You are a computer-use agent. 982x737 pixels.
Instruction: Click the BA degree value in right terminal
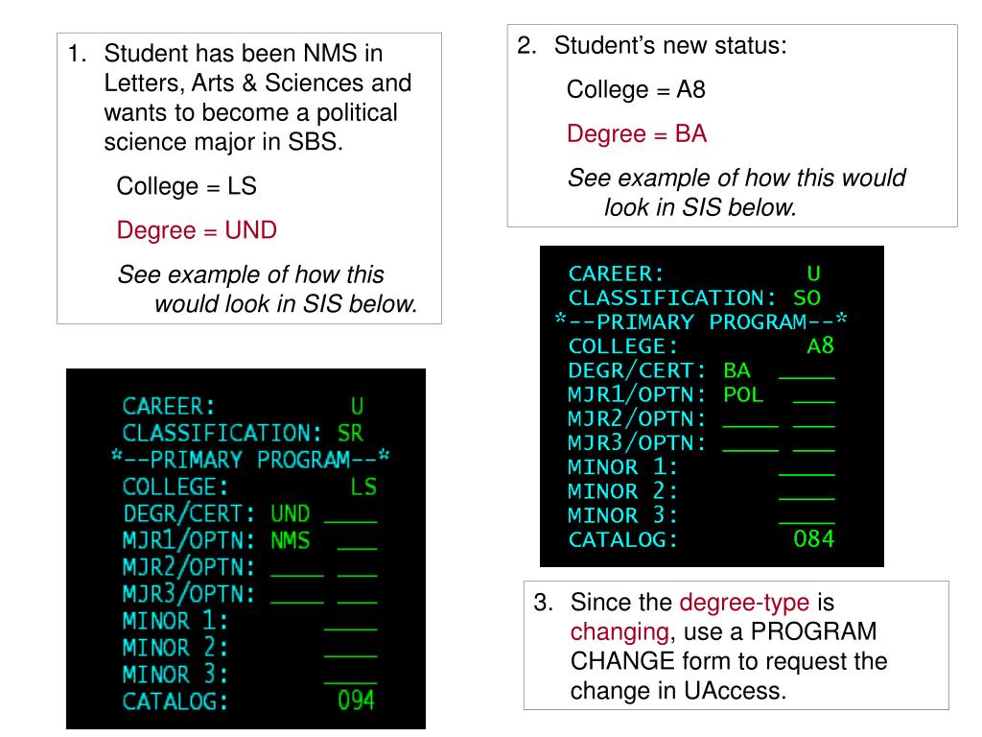736,370
